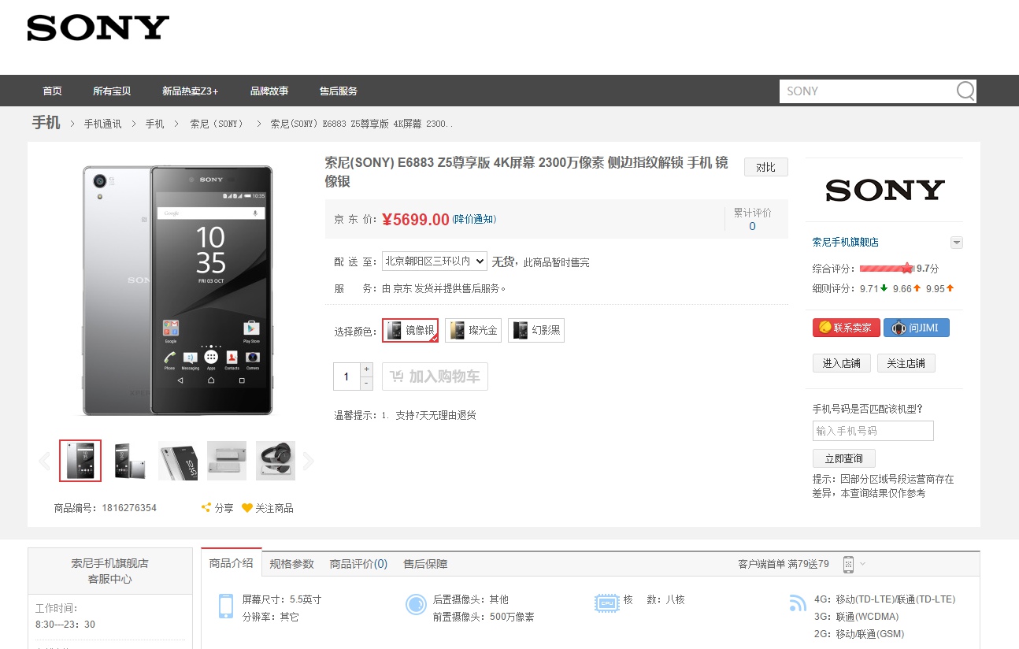Screen dimensions: 1019x649
Task: Open 售后服务 navigation item
Action: point(339,91)
